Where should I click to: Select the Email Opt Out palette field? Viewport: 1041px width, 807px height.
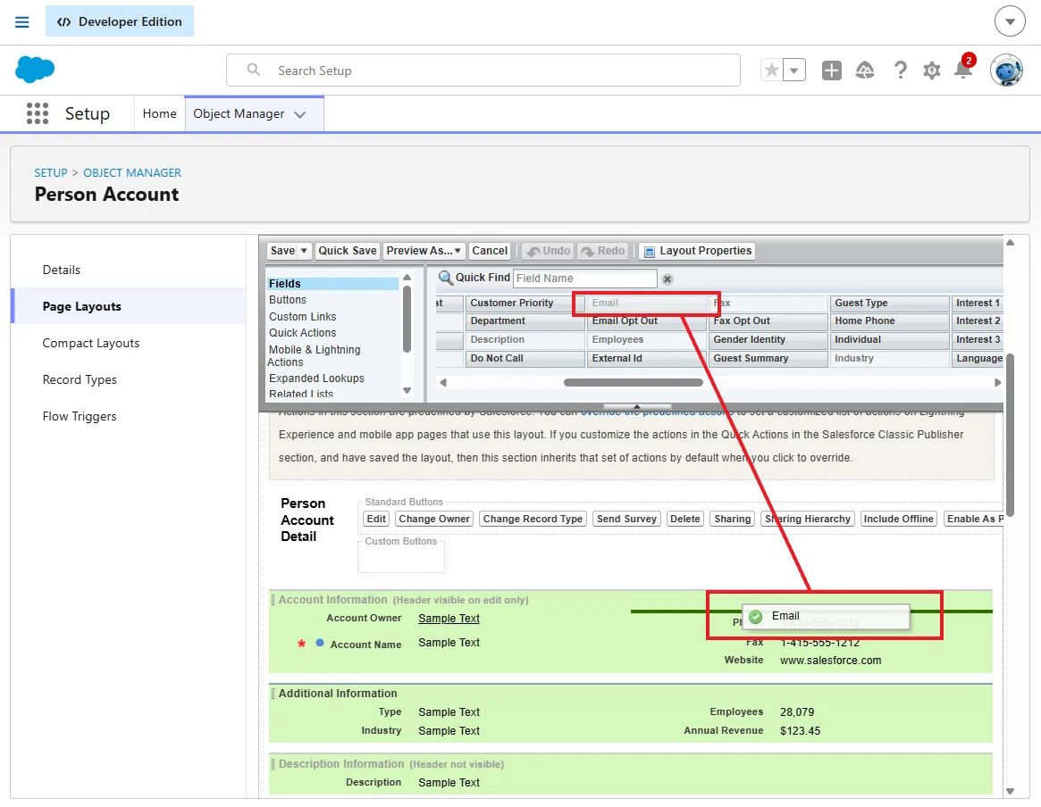pyautogui.click(x=646, y=321)
